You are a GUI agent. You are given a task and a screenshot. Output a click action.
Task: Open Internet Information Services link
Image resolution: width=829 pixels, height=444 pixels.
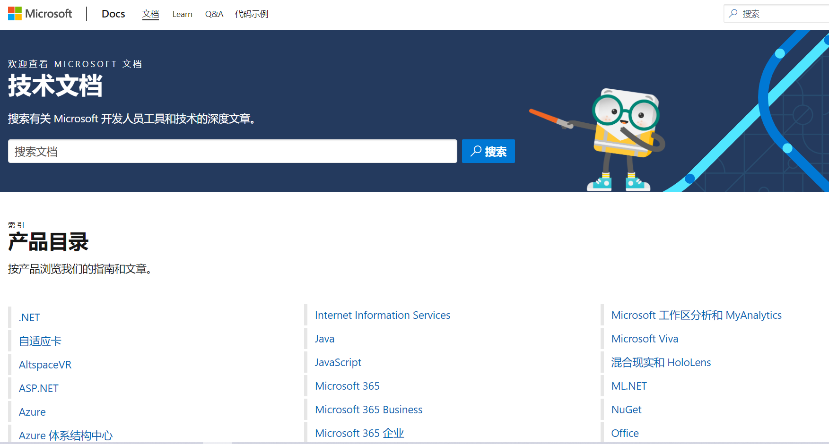383,315
